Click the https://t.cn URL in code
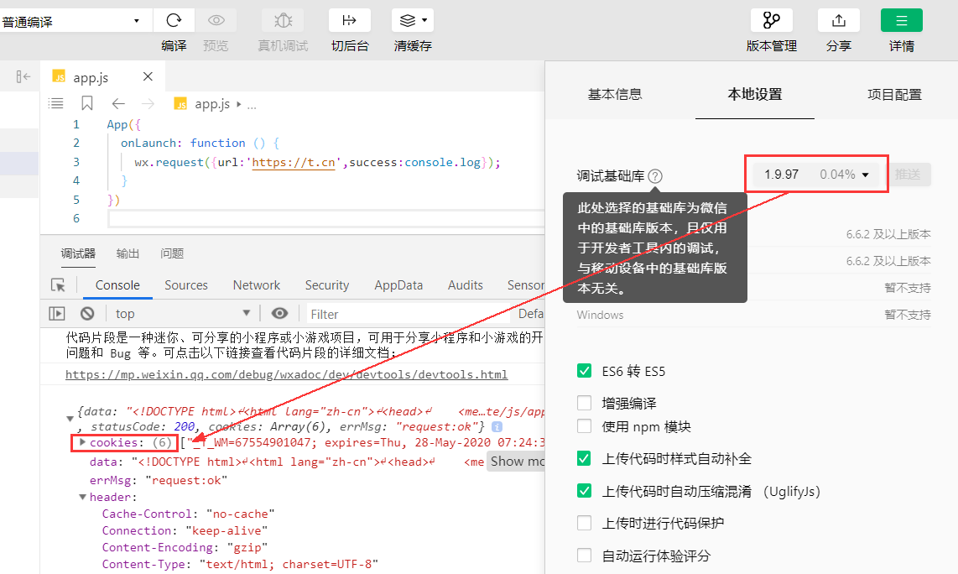 pyautogui.click(x=294, y=162)
